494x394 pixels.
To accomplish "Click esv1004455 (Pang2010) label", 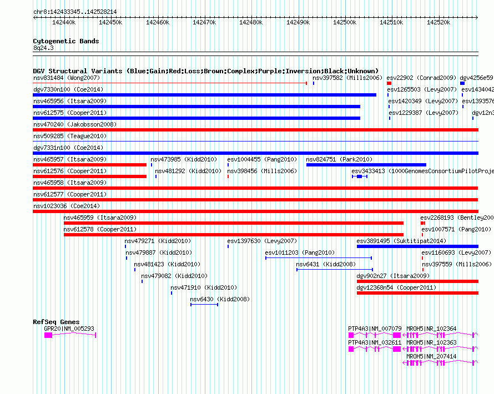I will click(262, 159).
